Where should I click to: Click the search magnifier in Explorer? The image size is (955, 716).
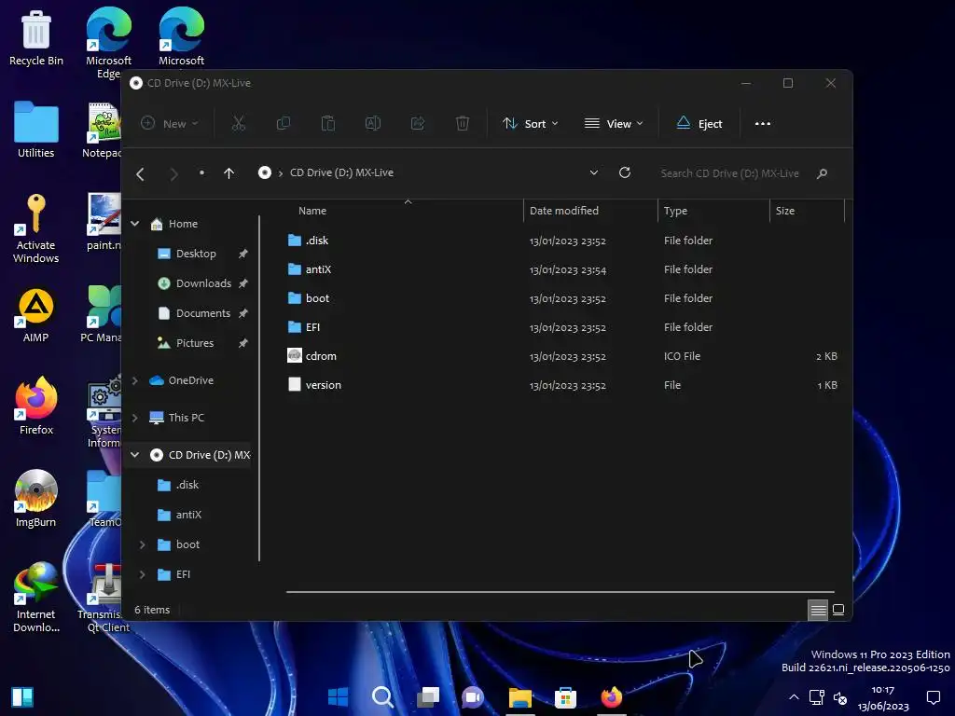822,173
